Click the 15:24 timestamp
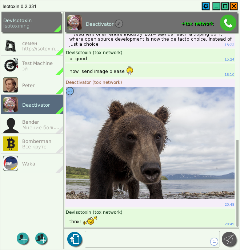Image resolution: width=240 pixels, height=250 pixels. coord(229,59)
